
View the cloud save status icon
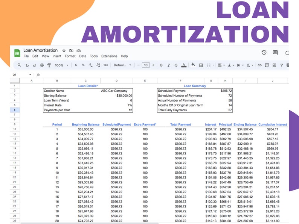(x=79, y=50)
